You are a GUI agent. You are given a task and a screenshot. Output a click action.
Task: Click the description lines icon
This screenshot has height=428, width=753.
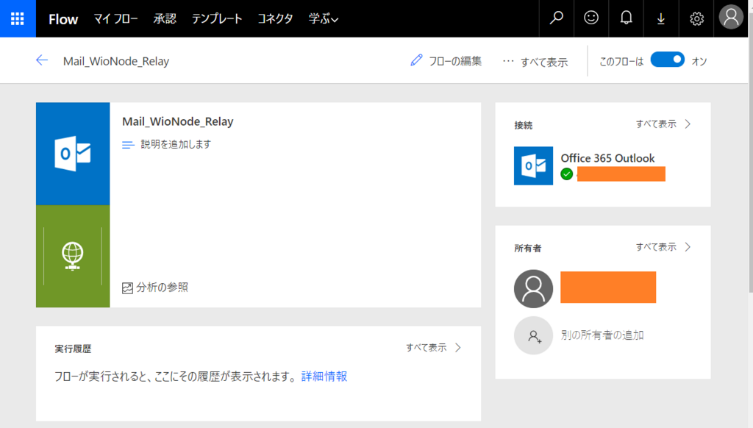128,145
